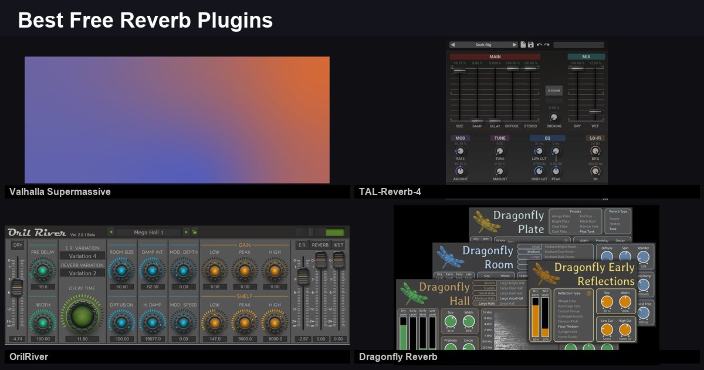Click the help question mark in Dragonfly Early Reflections
This screenshot has width=704, height=370.
pos(589,294)
